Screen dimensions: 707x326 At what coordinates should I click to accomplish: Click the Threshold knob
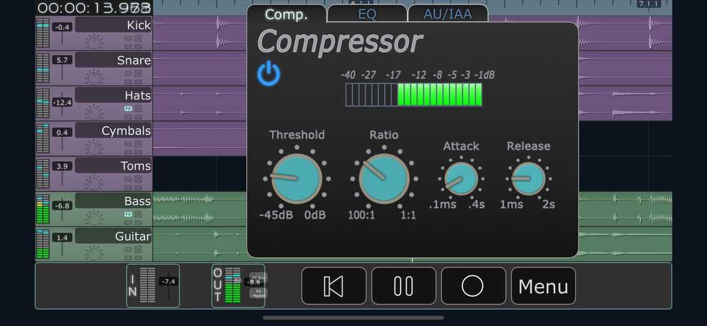pyautogui.click(x=297, y=179)
